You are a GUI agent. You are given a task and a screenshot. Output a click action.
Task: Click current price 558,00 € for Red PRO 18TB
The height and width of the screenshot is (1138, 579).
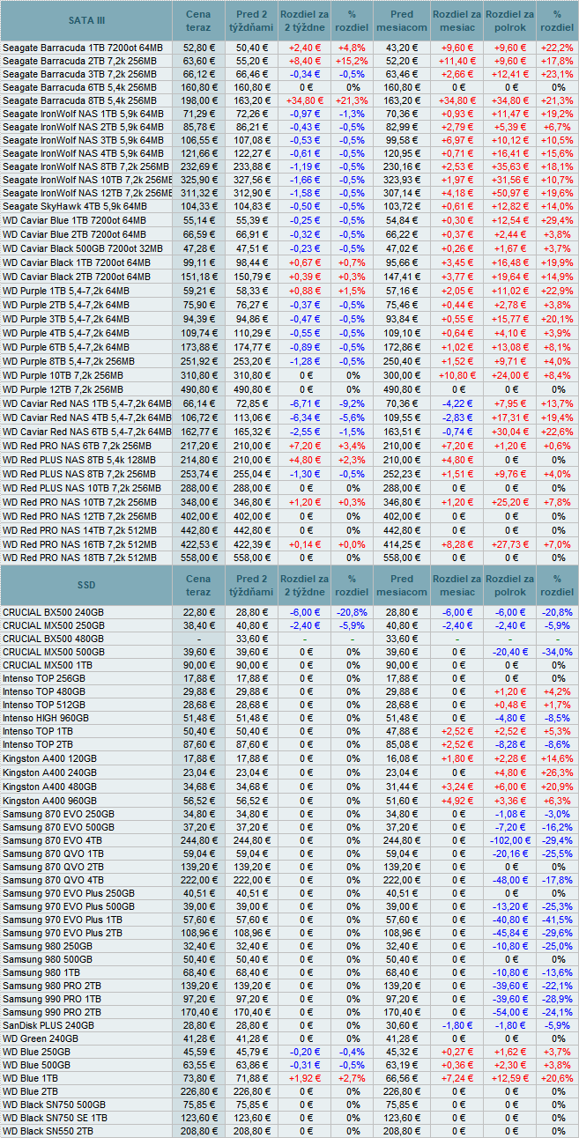point(198,558)
